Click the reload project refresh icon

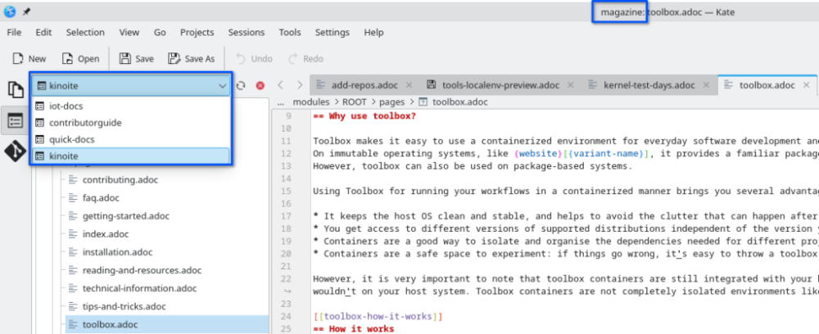tap(241, 86)
